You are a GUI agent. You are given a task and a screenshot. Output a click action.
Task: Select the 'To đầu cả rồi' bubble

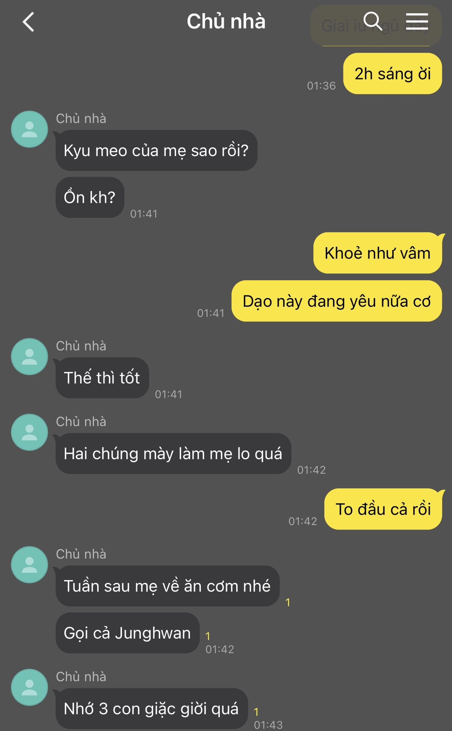pyautogui.click(x=383, y=509)
